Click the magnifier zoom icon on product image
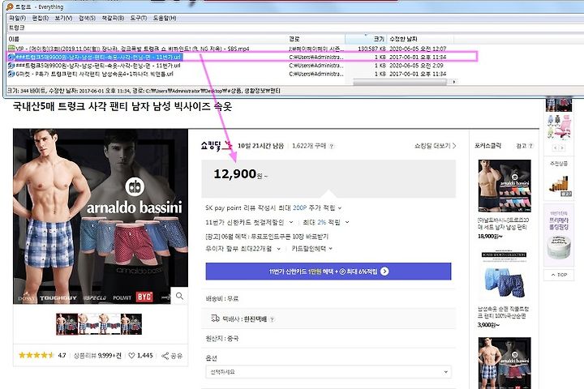This screenshot has height=389, width=584. pos(179,296)
